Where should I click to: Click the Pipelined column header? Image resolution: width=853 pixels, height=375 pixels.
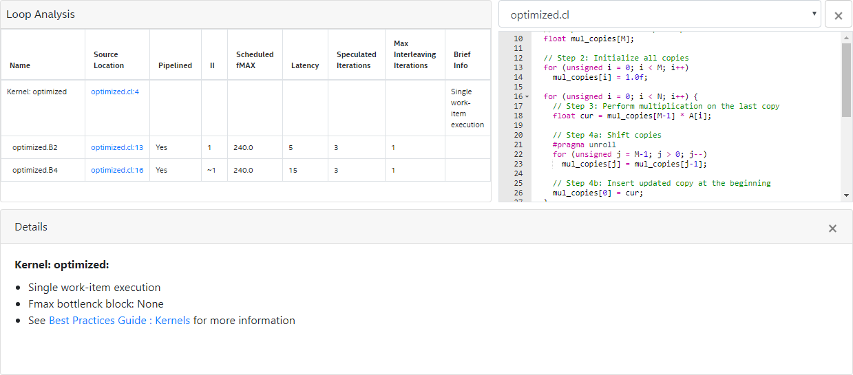[x=175, y=65]
